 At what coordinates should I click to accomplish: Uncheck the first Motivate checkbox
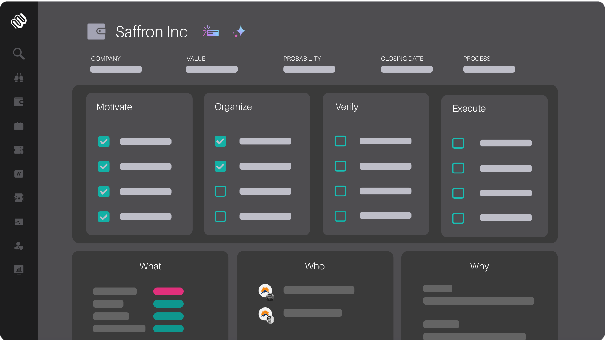pos(104,142)
